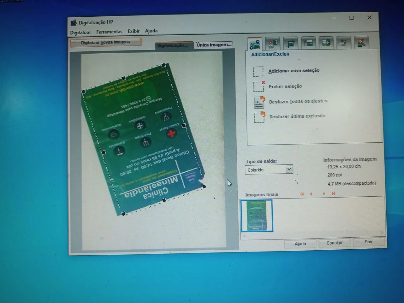This screenshot has height=303, width=404.
Task: Open the Ferramentas menu
Action: coord(109,32)
